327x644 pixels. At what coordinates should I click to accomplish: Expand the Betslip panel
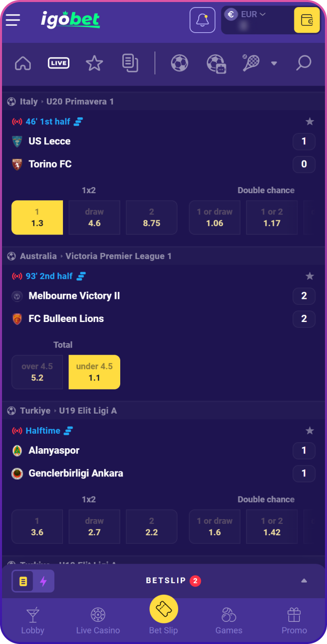[304, 581]
